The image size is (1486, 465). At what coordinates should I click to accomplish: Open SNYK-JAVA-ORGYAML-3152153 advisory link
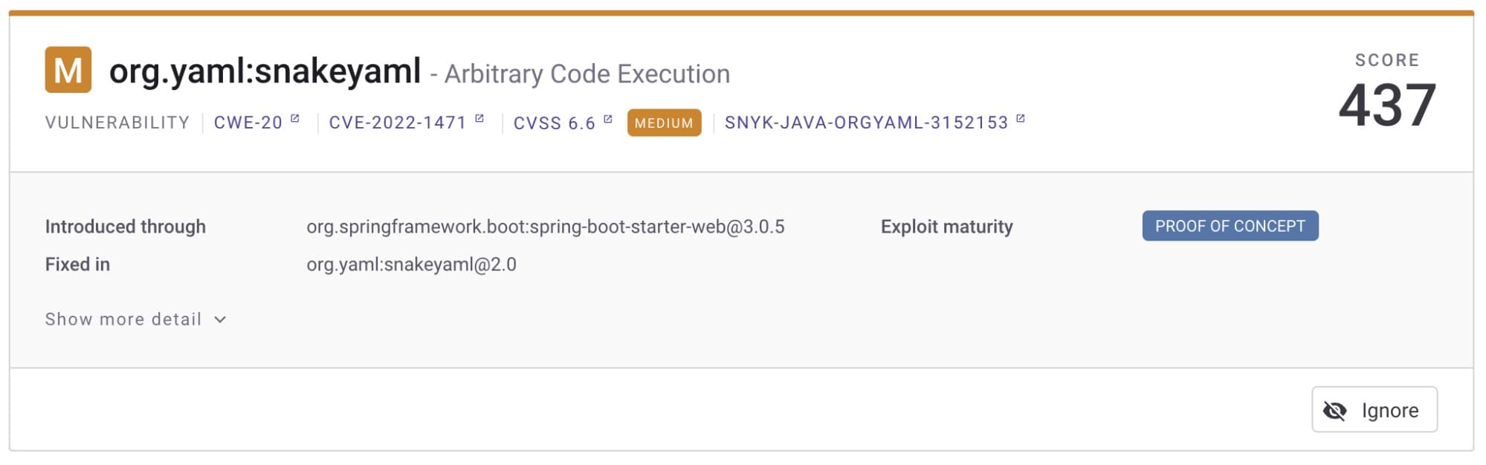pyautogui.click(x=866, y=123)
